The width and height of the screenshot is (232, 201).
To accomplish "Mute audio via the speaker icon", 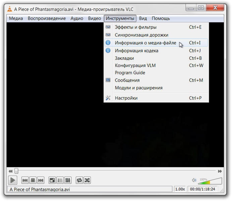I will (x=194, y=181).
